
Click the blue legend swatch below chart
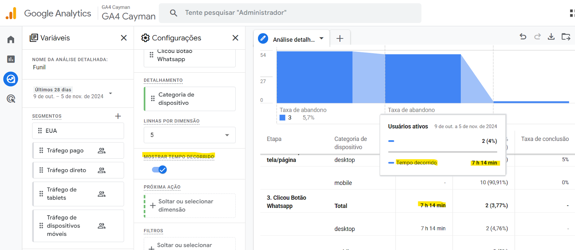click(282, 118)
